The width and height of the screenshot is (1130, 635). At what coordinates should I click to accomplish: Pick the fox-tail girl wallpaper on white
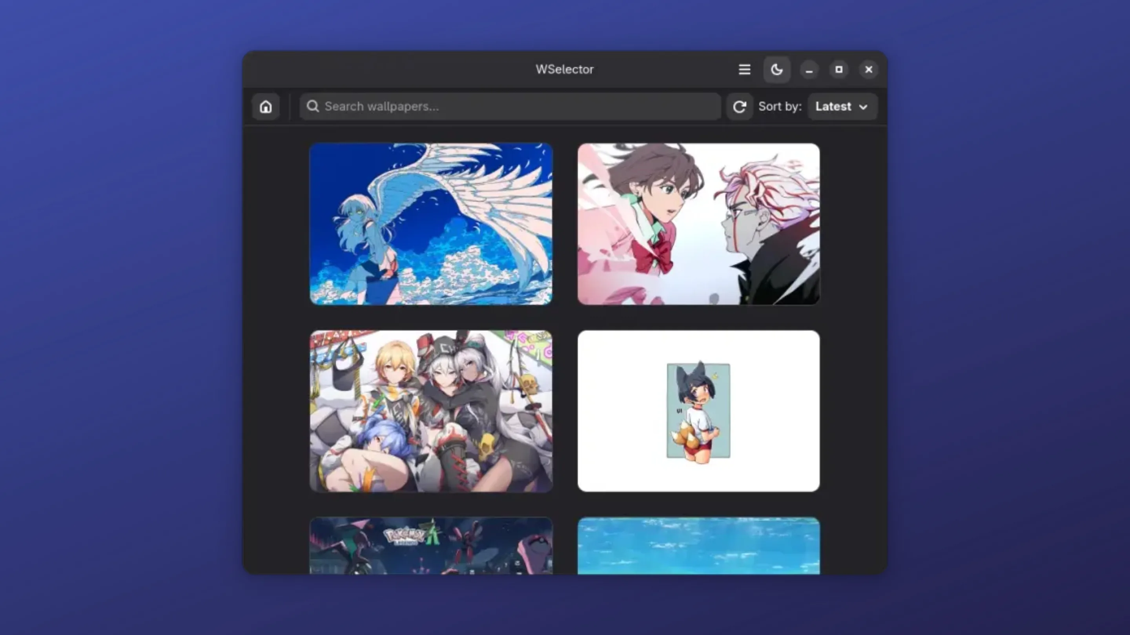pos(698,411)
